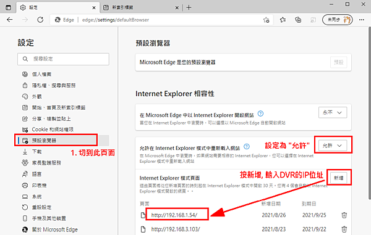Click the Internet Explorer 相容性 heading
This screenshot has width=371, height=235.
(175, 94)
